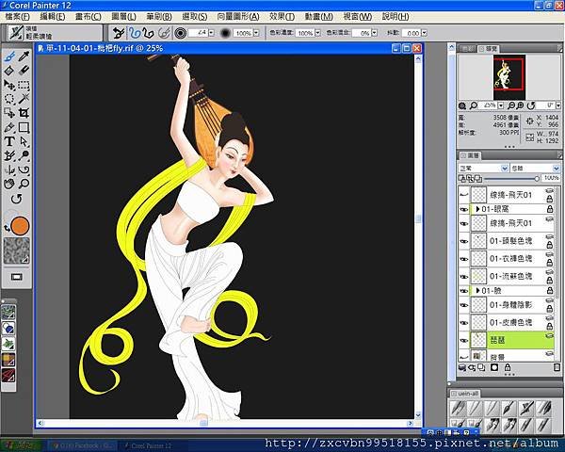565x452 pixels.
Task: Open the 效果(T) menu
Action: (282, 17)
